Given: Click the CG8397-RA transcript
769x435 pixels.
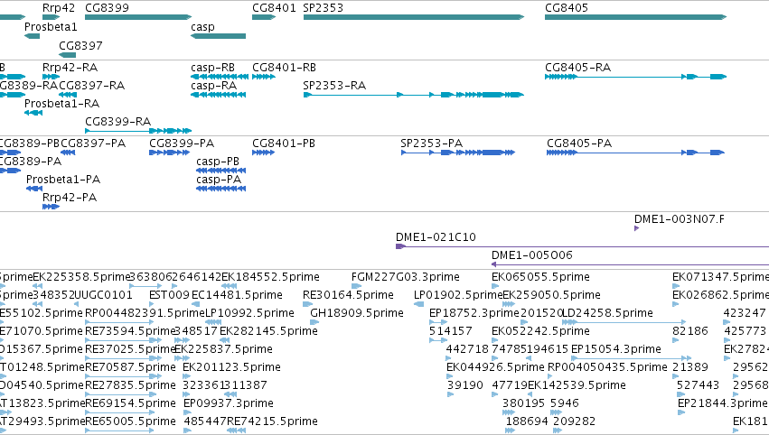Looking at the screenshot, I should coord(91,86).
